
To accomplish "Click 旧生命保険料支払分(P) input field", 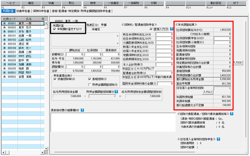I will 164,39.
